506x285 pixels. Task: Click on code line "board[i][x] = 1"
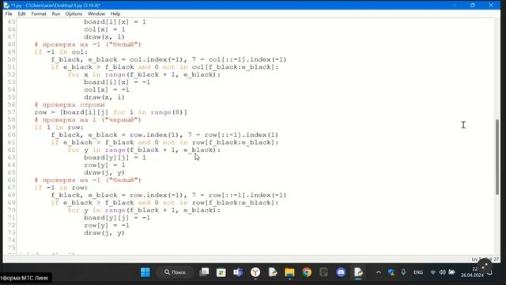(115, 21)
